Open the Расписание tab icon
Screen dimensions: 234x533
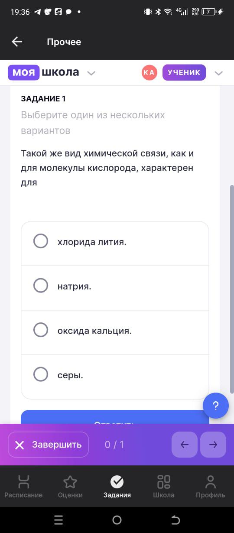pos(23,481)
